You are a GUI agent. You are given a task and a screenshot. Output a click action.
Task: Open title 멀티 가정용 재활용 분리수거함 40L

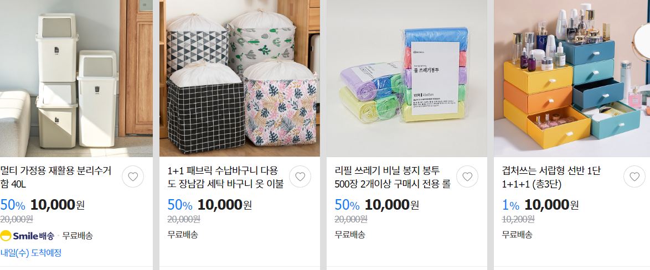[x=56, y=177]
